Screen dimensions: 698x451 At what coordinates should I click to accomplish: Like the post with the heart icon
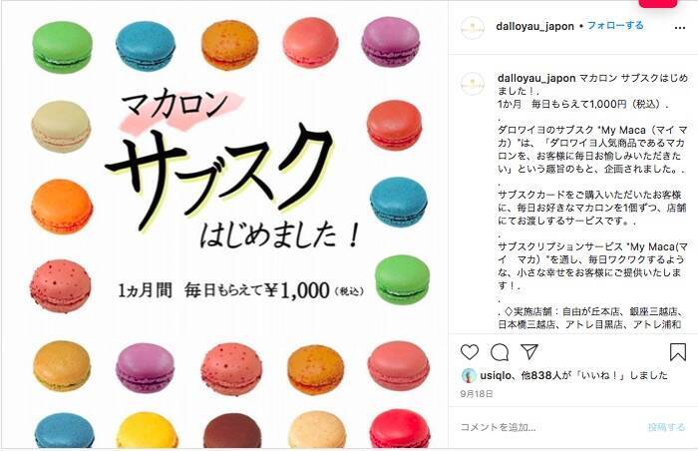[x=470, y=352]
